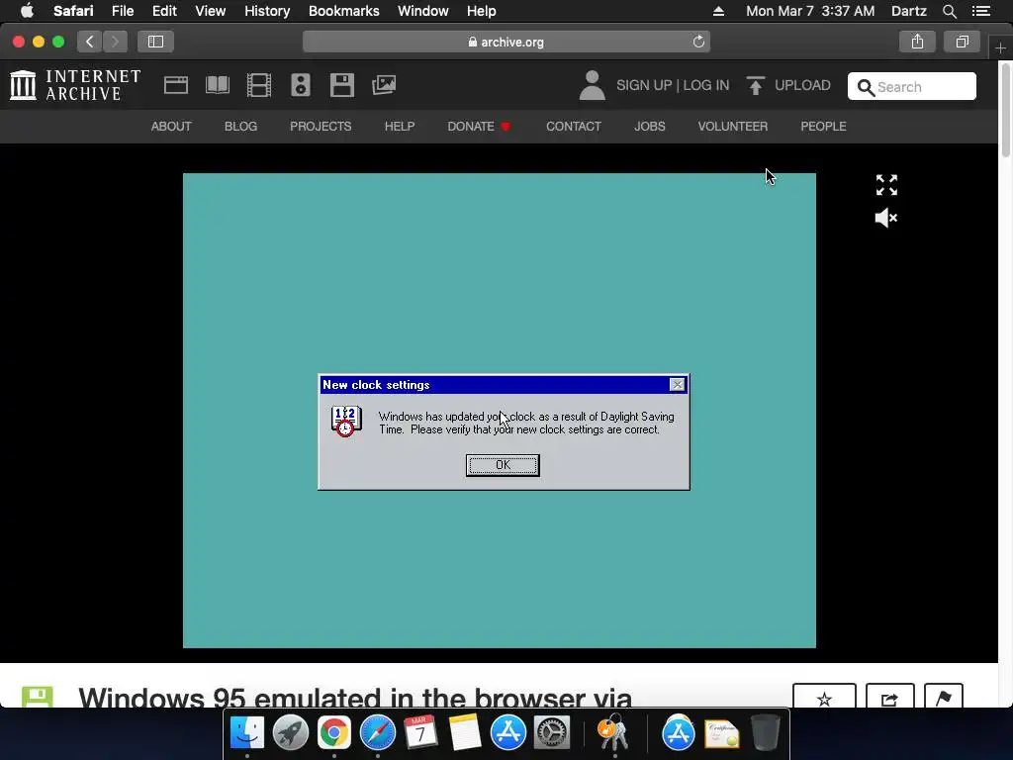Open Keychain Access from the Dock
The width and height of the screenshot is (1013, 760).
612,731
